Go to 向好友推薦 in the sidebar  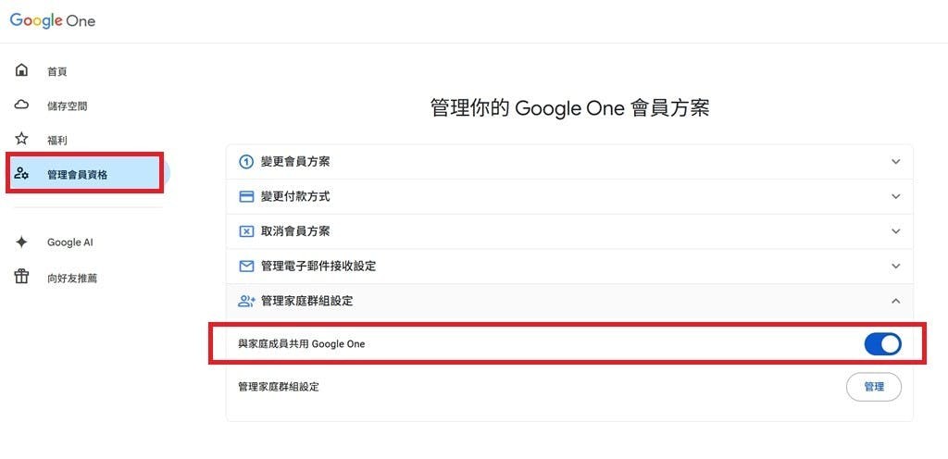pos(72,278)
